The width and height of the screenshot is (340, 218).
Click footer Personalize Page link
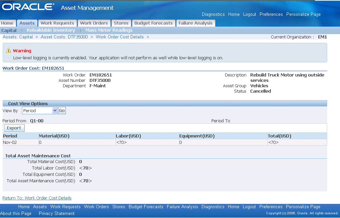coord(303,207)
